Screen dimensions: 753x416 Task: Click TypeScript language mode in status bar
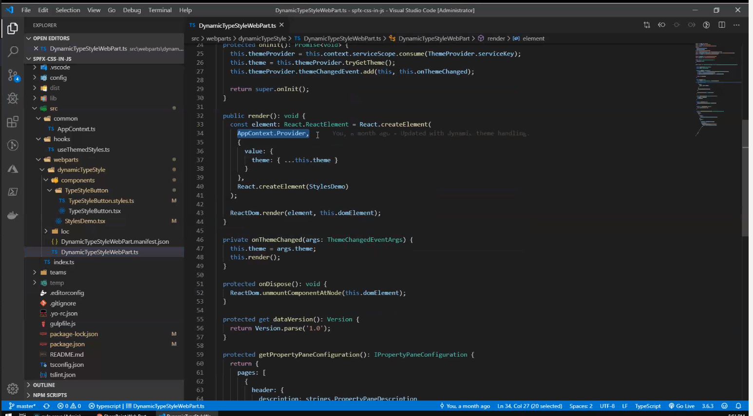click(x=647, y=406)
